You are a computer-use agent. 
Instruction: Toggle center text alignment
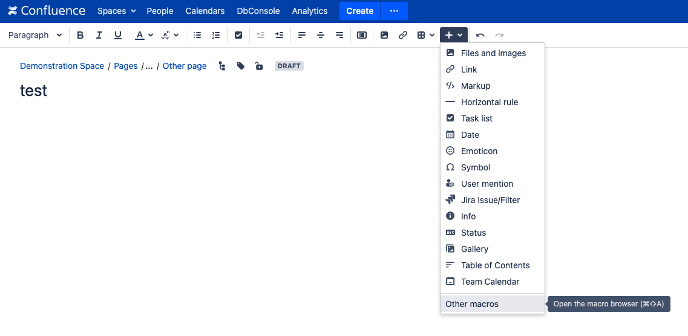tap(321, 35)
